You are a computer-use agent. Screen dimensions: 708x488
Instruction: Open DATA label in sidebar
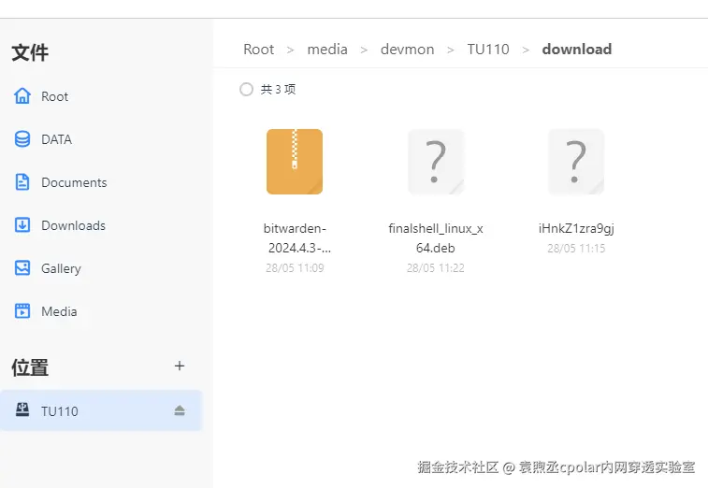click(x=56, y=139)
